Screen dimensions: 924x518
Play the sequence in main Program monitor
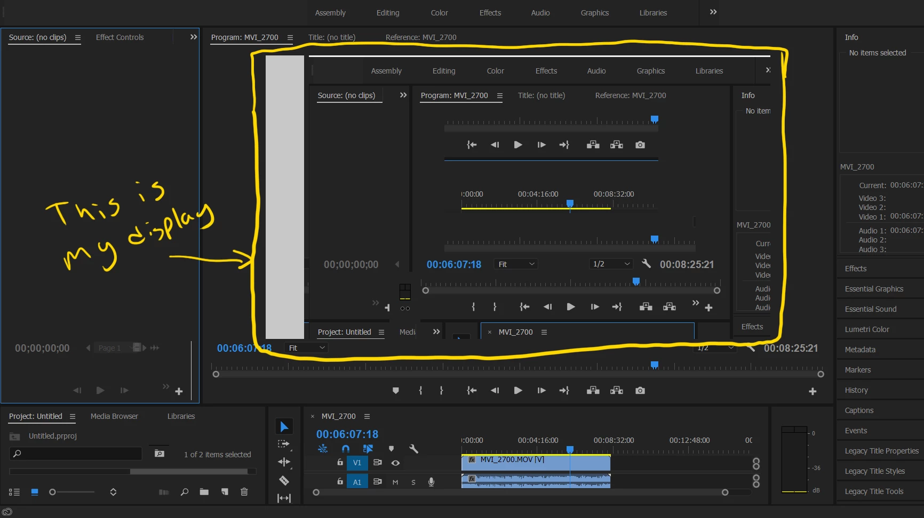click(x=518, y=391)
